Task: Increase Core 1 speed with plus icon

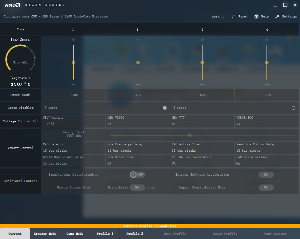Action: tap(73, 40)
